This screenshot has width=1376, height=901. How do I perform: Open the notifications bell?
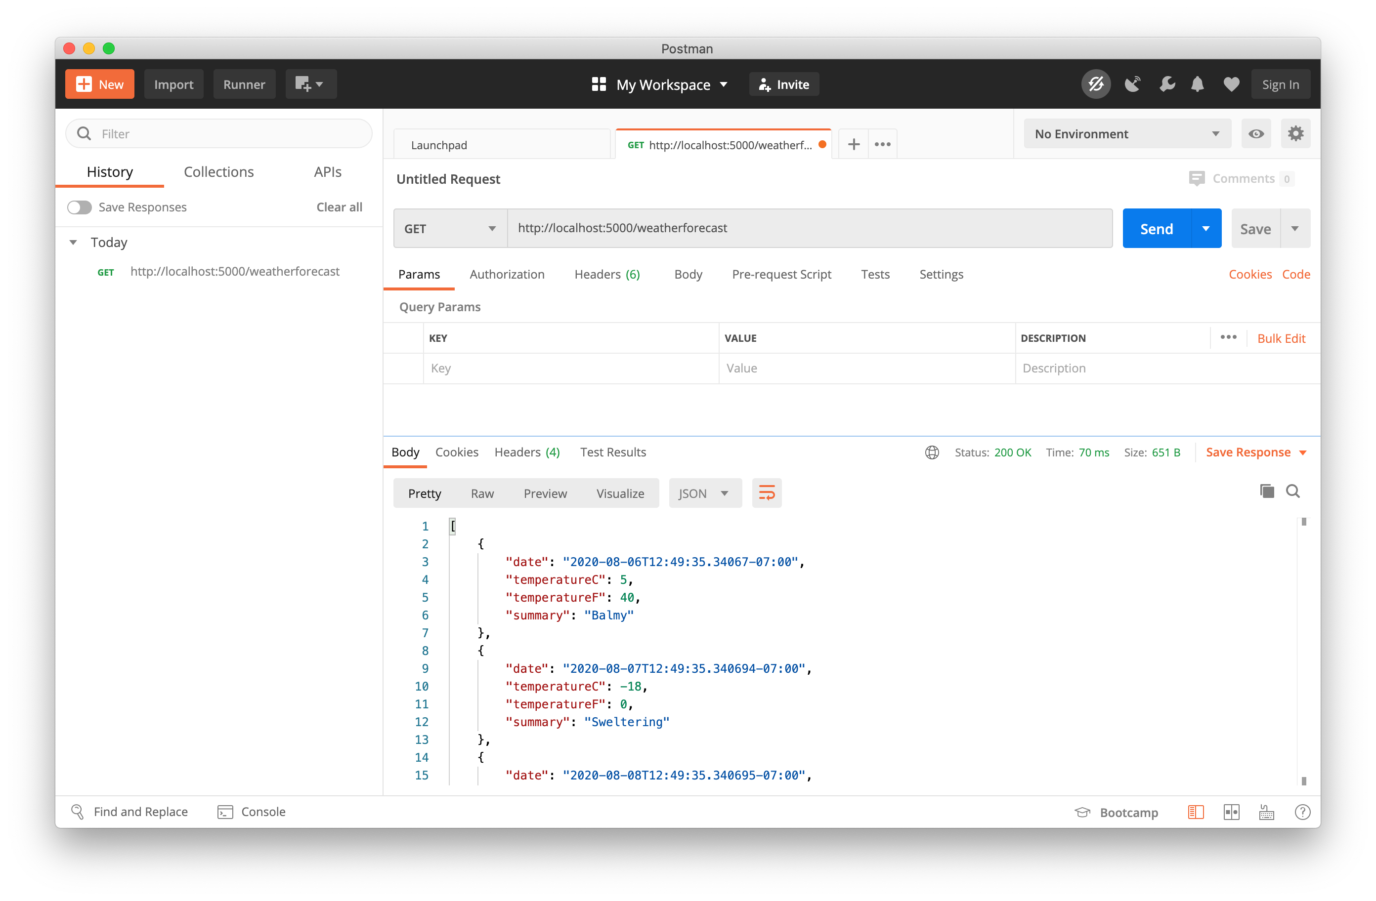[x=1198, y=84]
